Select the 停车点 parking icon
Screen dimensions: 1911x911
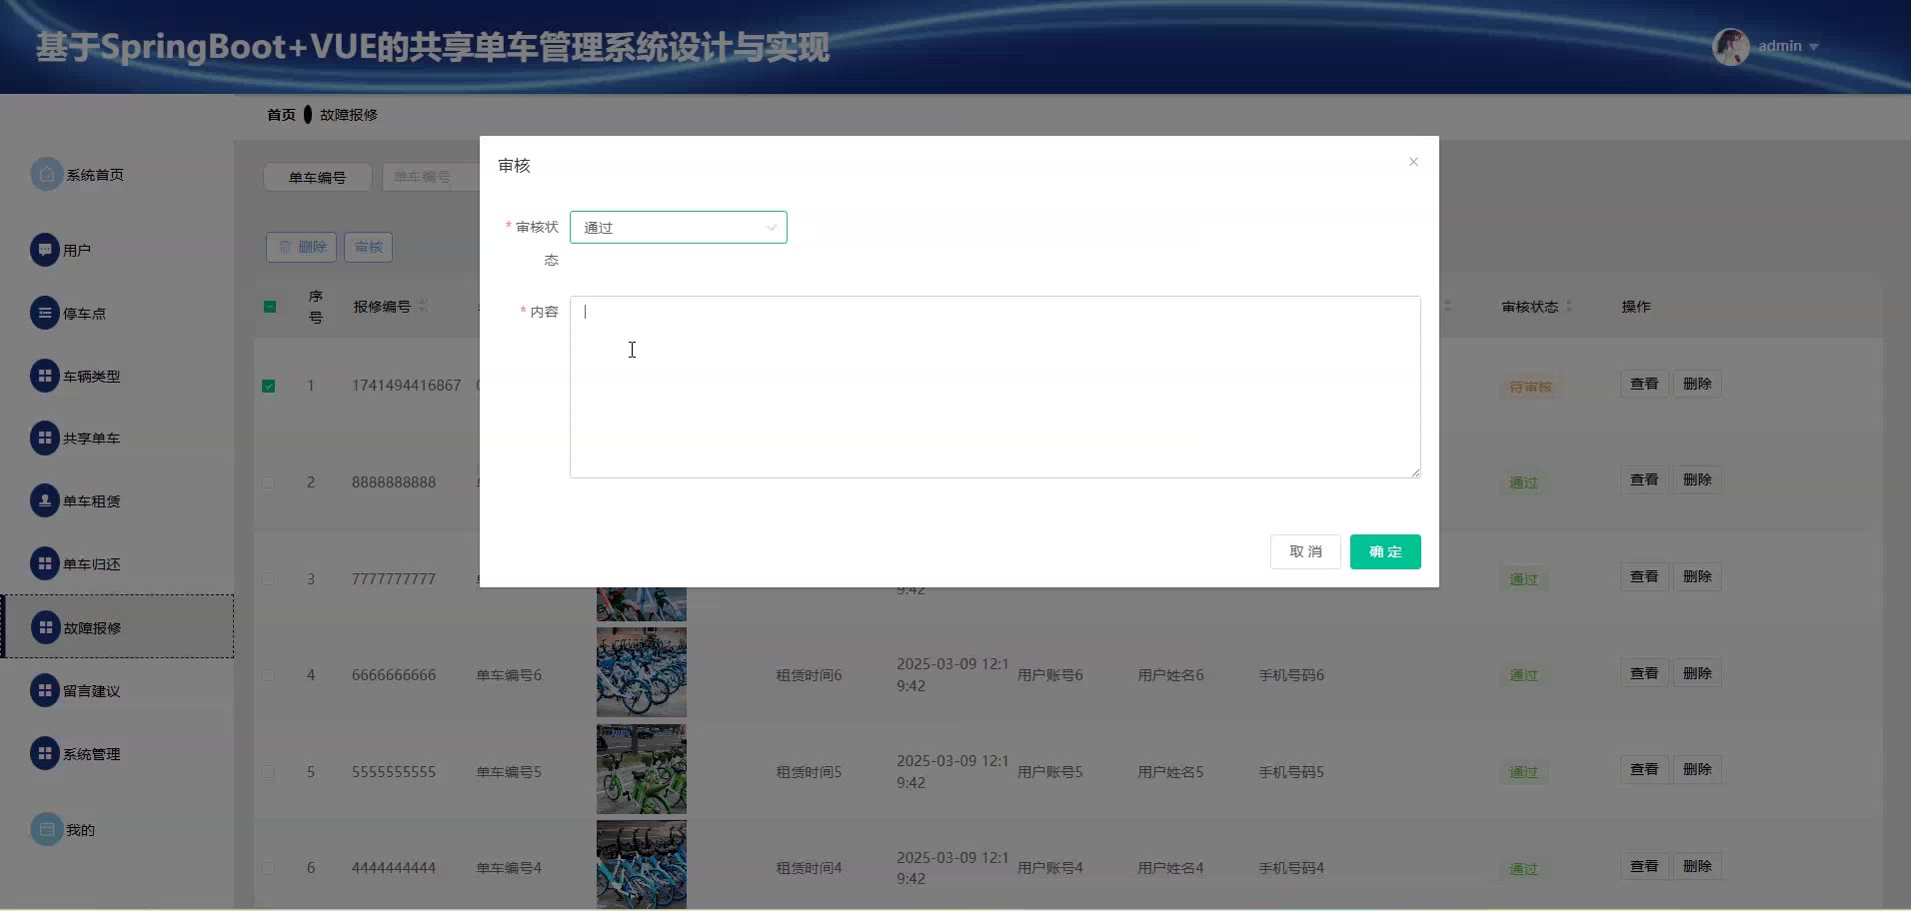pyautogui.click(x=45, y=313)
